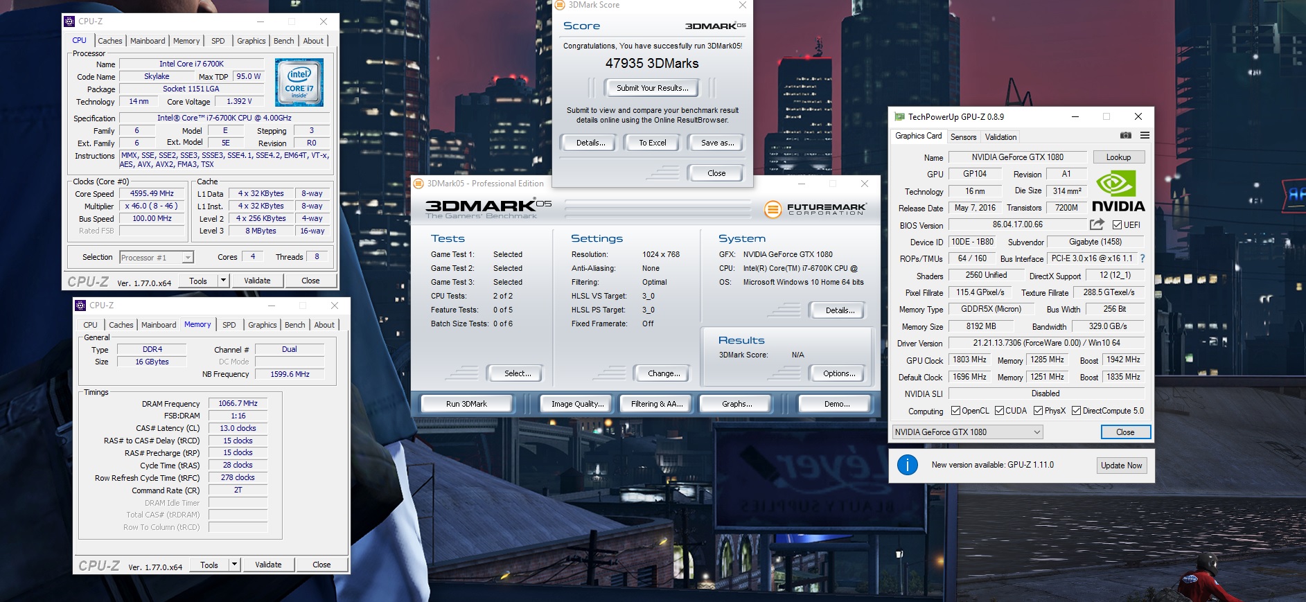
Task: Click the Intel Core i7 6700K name field
Action: click(x=191, y=64)
